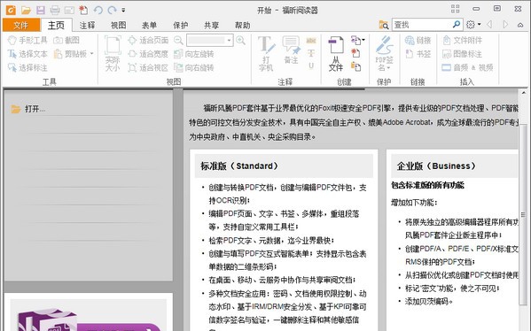531x331 pixels.
Task: Click 适合视区 fit visible
Action: click(x=148, y=67)
